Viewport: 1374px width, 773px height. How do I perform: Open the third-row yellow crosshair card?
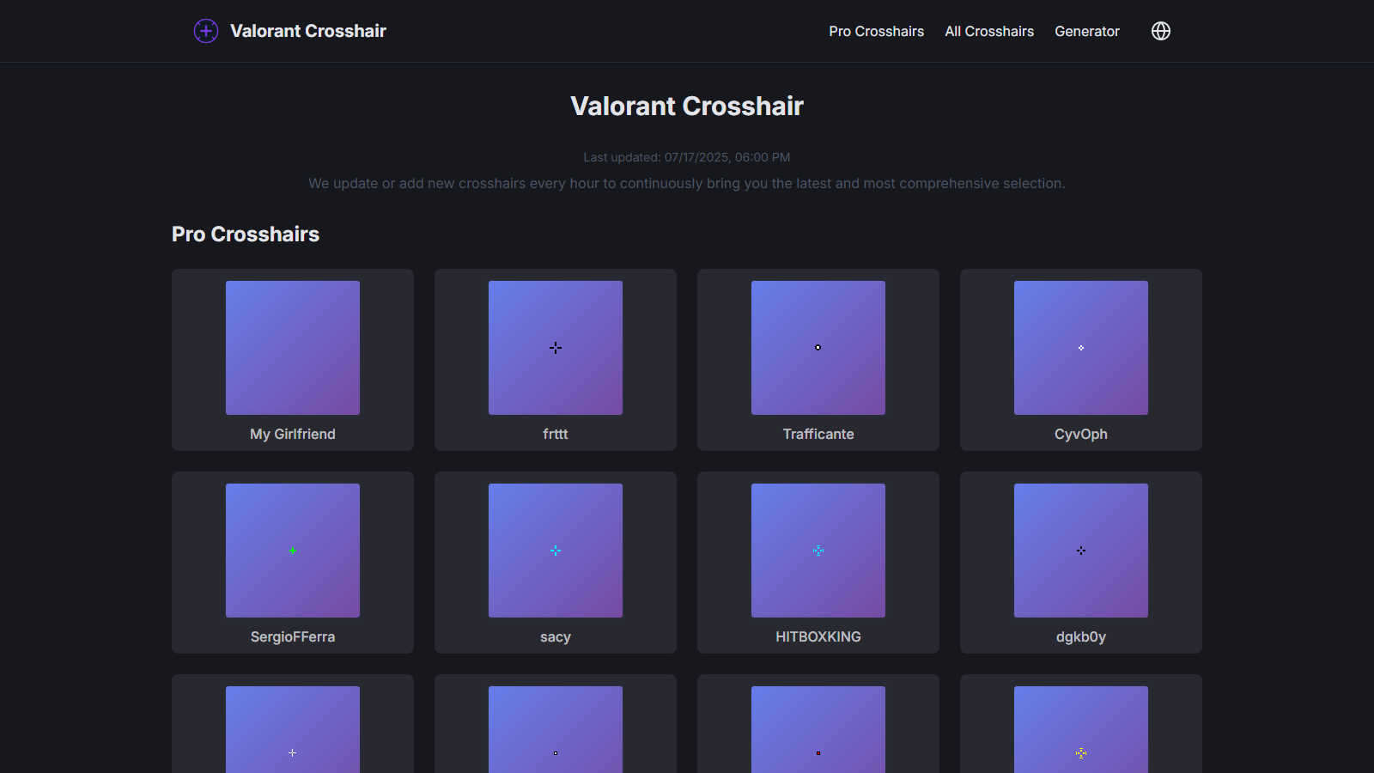[1081, 724]
